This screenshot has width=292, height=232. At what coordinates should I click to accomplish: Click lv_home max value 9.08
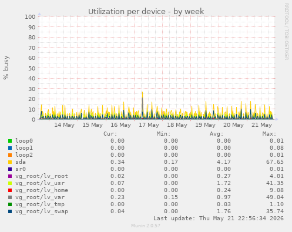pyautogui.click(x=277, y=190)
